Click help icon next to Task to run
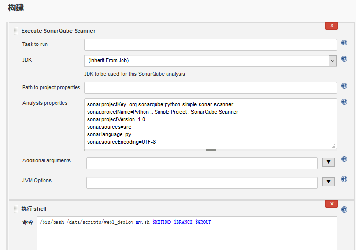 pyautogui.click(x=344, y=43)
